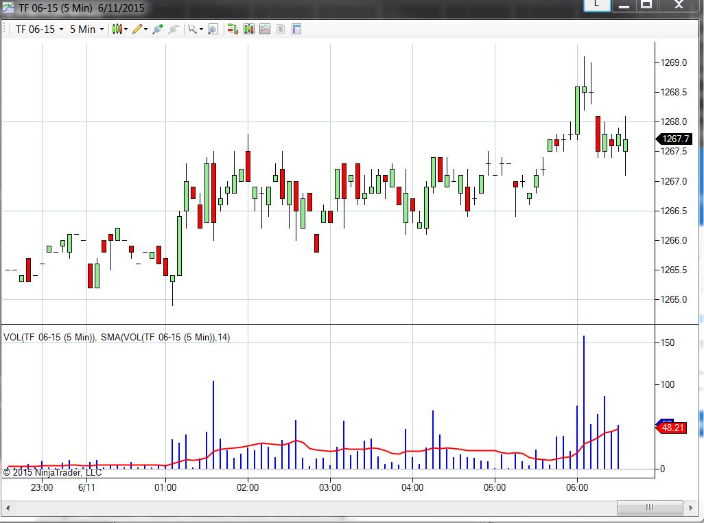704x523 pixels.
Task: Click the 06:00 time axis label
Action: 577,487
